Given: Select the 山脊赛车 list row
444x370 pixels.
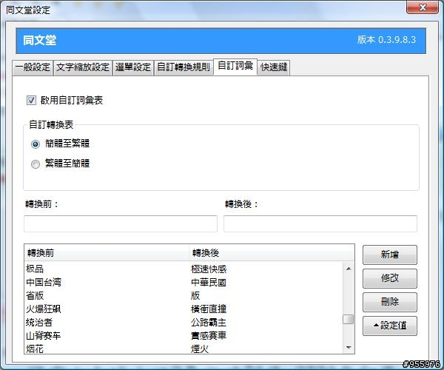Looking at the screenshot, I should click(184, 336).
